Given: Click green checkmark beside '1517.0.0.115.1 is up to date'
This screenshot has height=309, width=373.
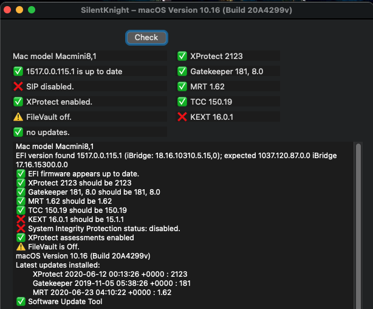Looking at the screenshot, I should (18, 71).
